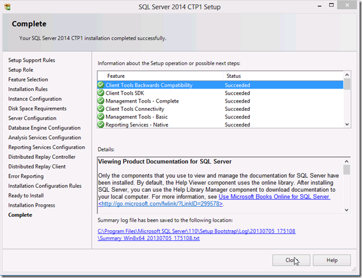
Task: Click Succeeded status for Client Tools Connectivity
Action: [237, 108]
